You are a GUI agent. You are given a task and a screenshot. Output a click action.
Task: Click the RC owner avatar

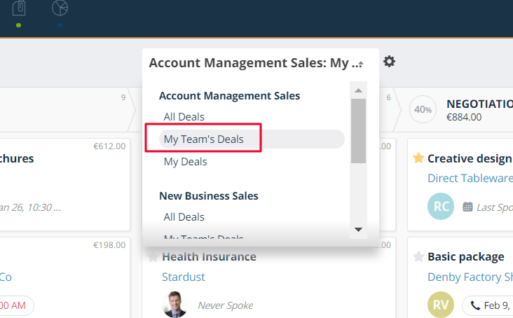coord(441,206)
